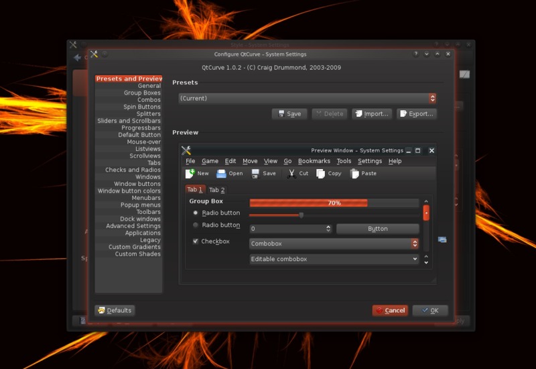Open the Edit menu in preview

point(230,161)
